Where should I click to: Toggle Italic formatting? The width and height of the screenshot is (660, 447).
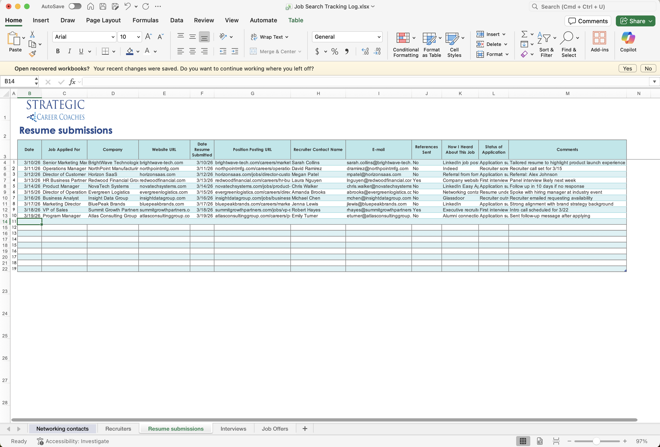coord(69,51)
